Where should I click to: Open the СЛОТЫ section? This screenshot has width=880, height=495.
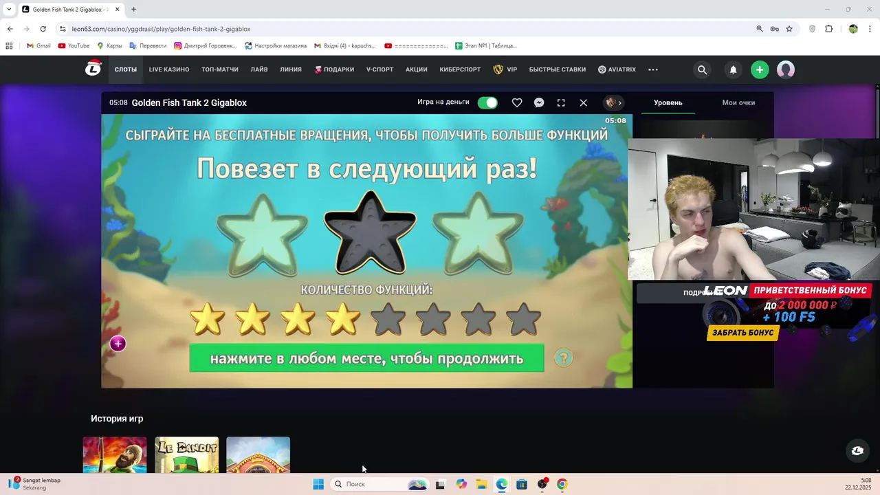click(x=126, y=69)
